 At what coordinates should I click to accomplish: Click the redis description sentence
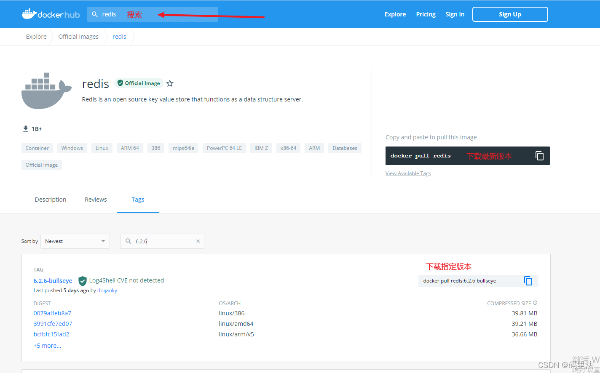(x=193, y=99)
